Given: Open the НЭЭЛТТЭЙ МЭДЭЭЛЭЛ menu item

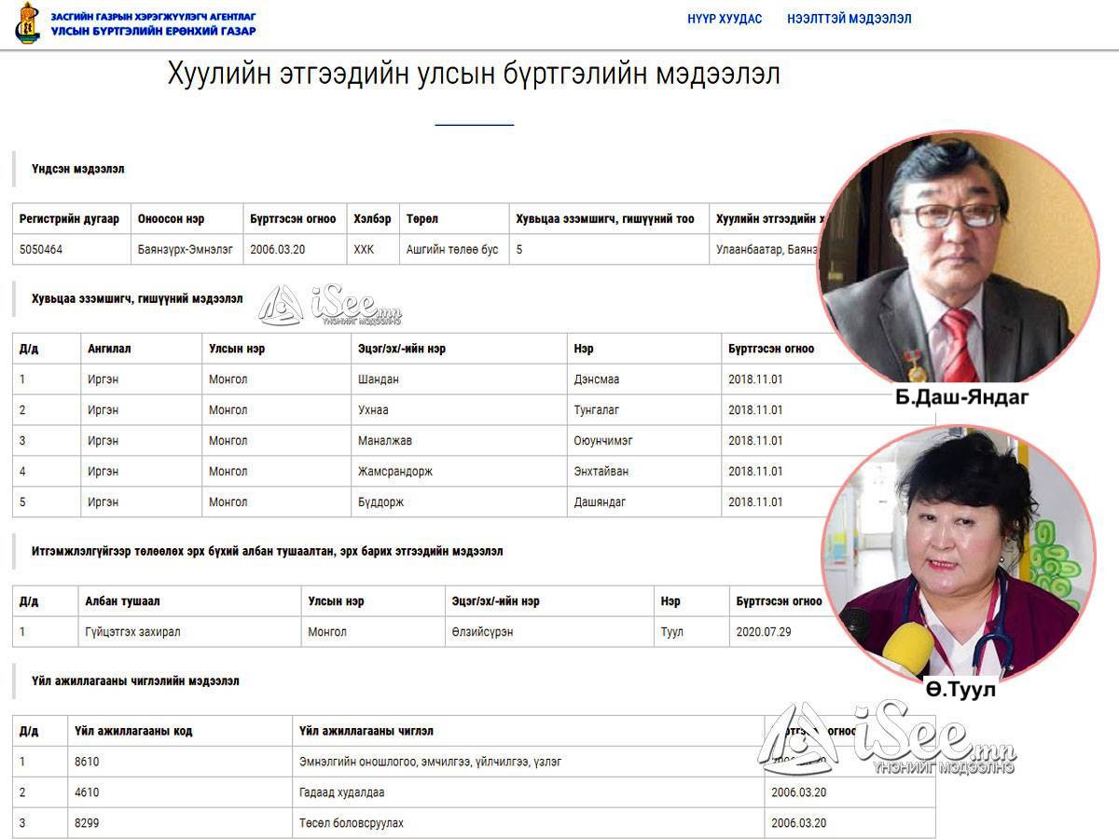Looking at the screenshot, I should 850,19.
